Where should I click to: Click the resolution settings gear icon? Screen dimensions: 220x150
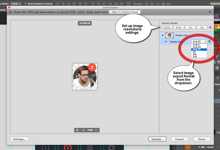pyautogui.click(x=210, y=28)
